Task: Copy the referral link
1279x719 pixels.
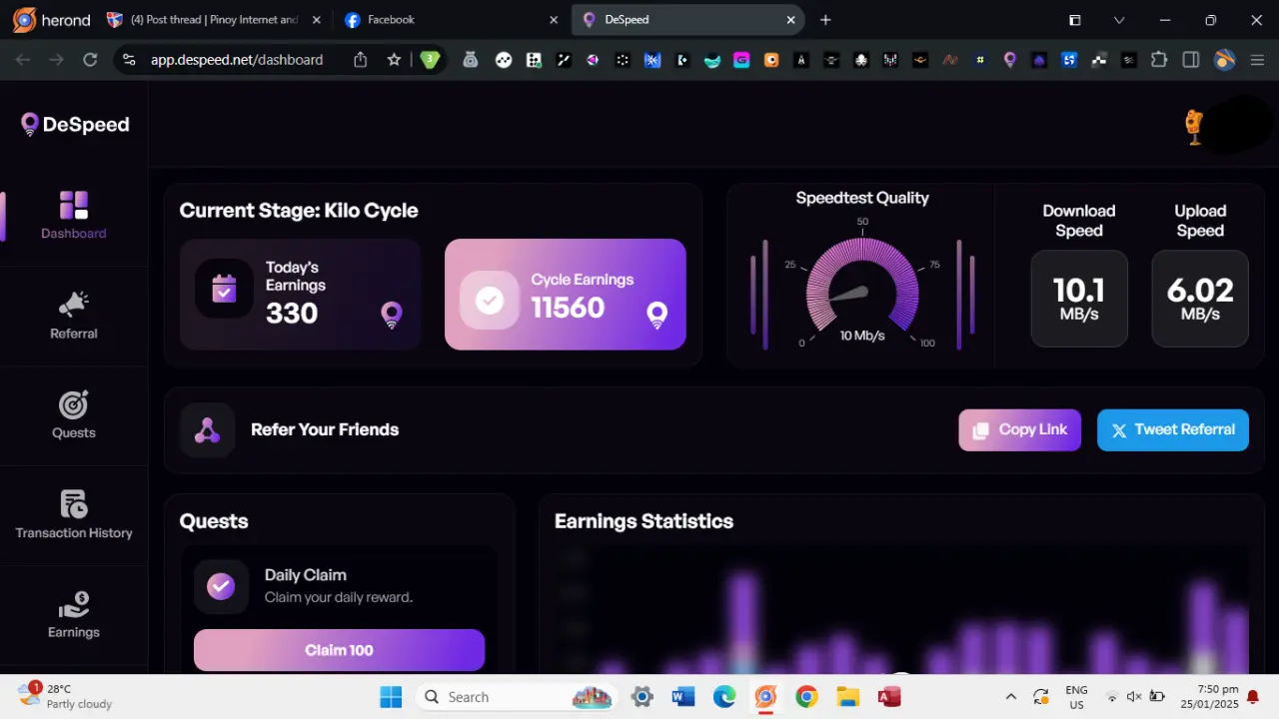Action: tap(1020, 429)
